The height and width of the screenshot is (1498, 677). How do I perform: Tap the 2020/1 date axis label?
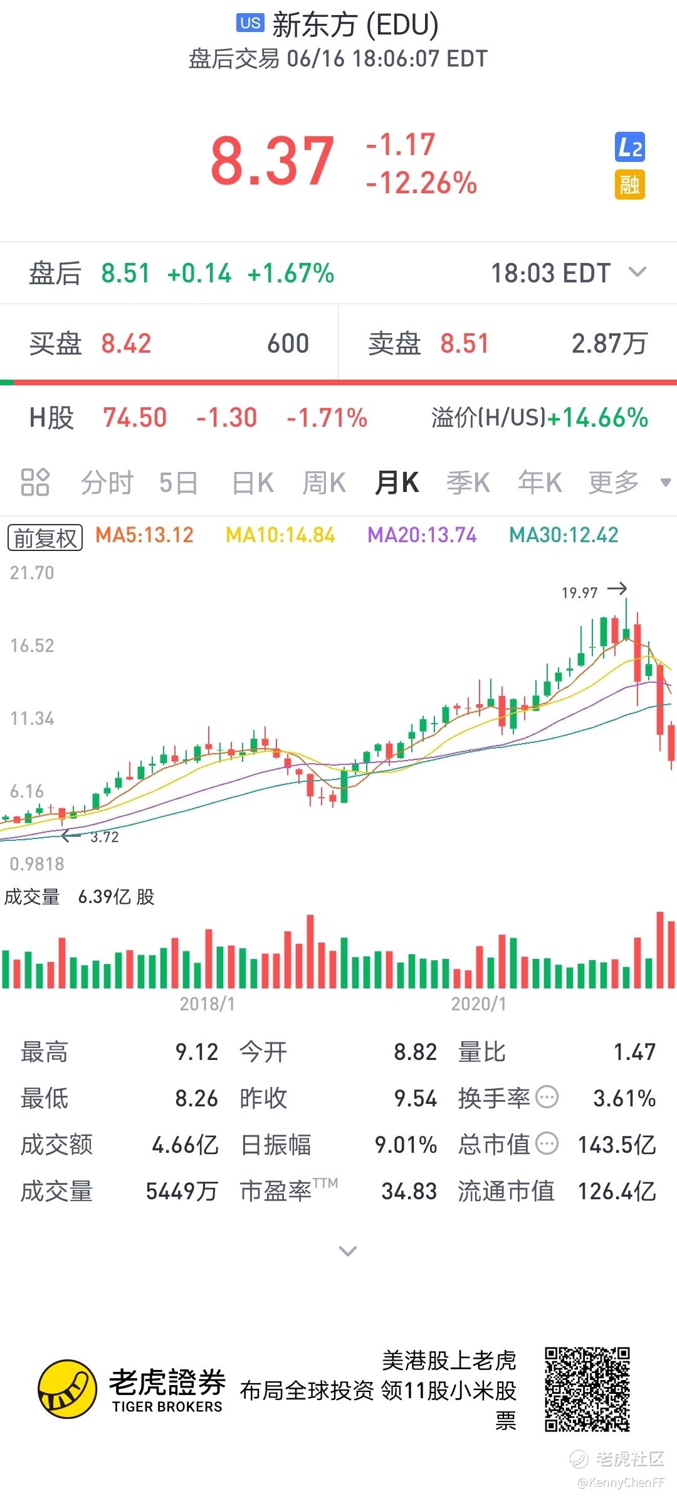click(x=478, y=1004)
